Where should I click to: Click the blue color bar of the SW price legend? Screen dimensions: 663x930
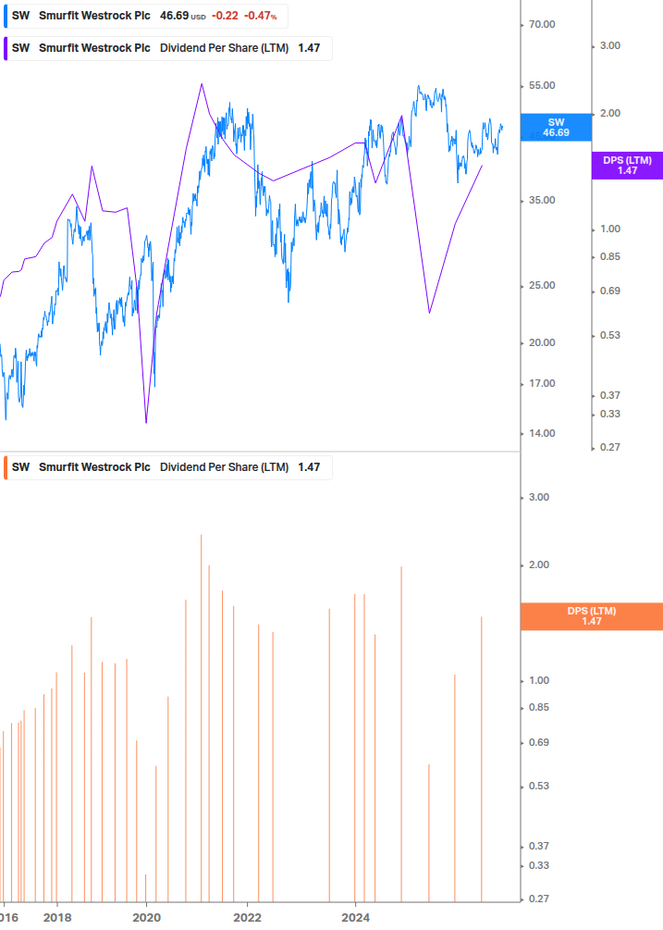(6, 16)
